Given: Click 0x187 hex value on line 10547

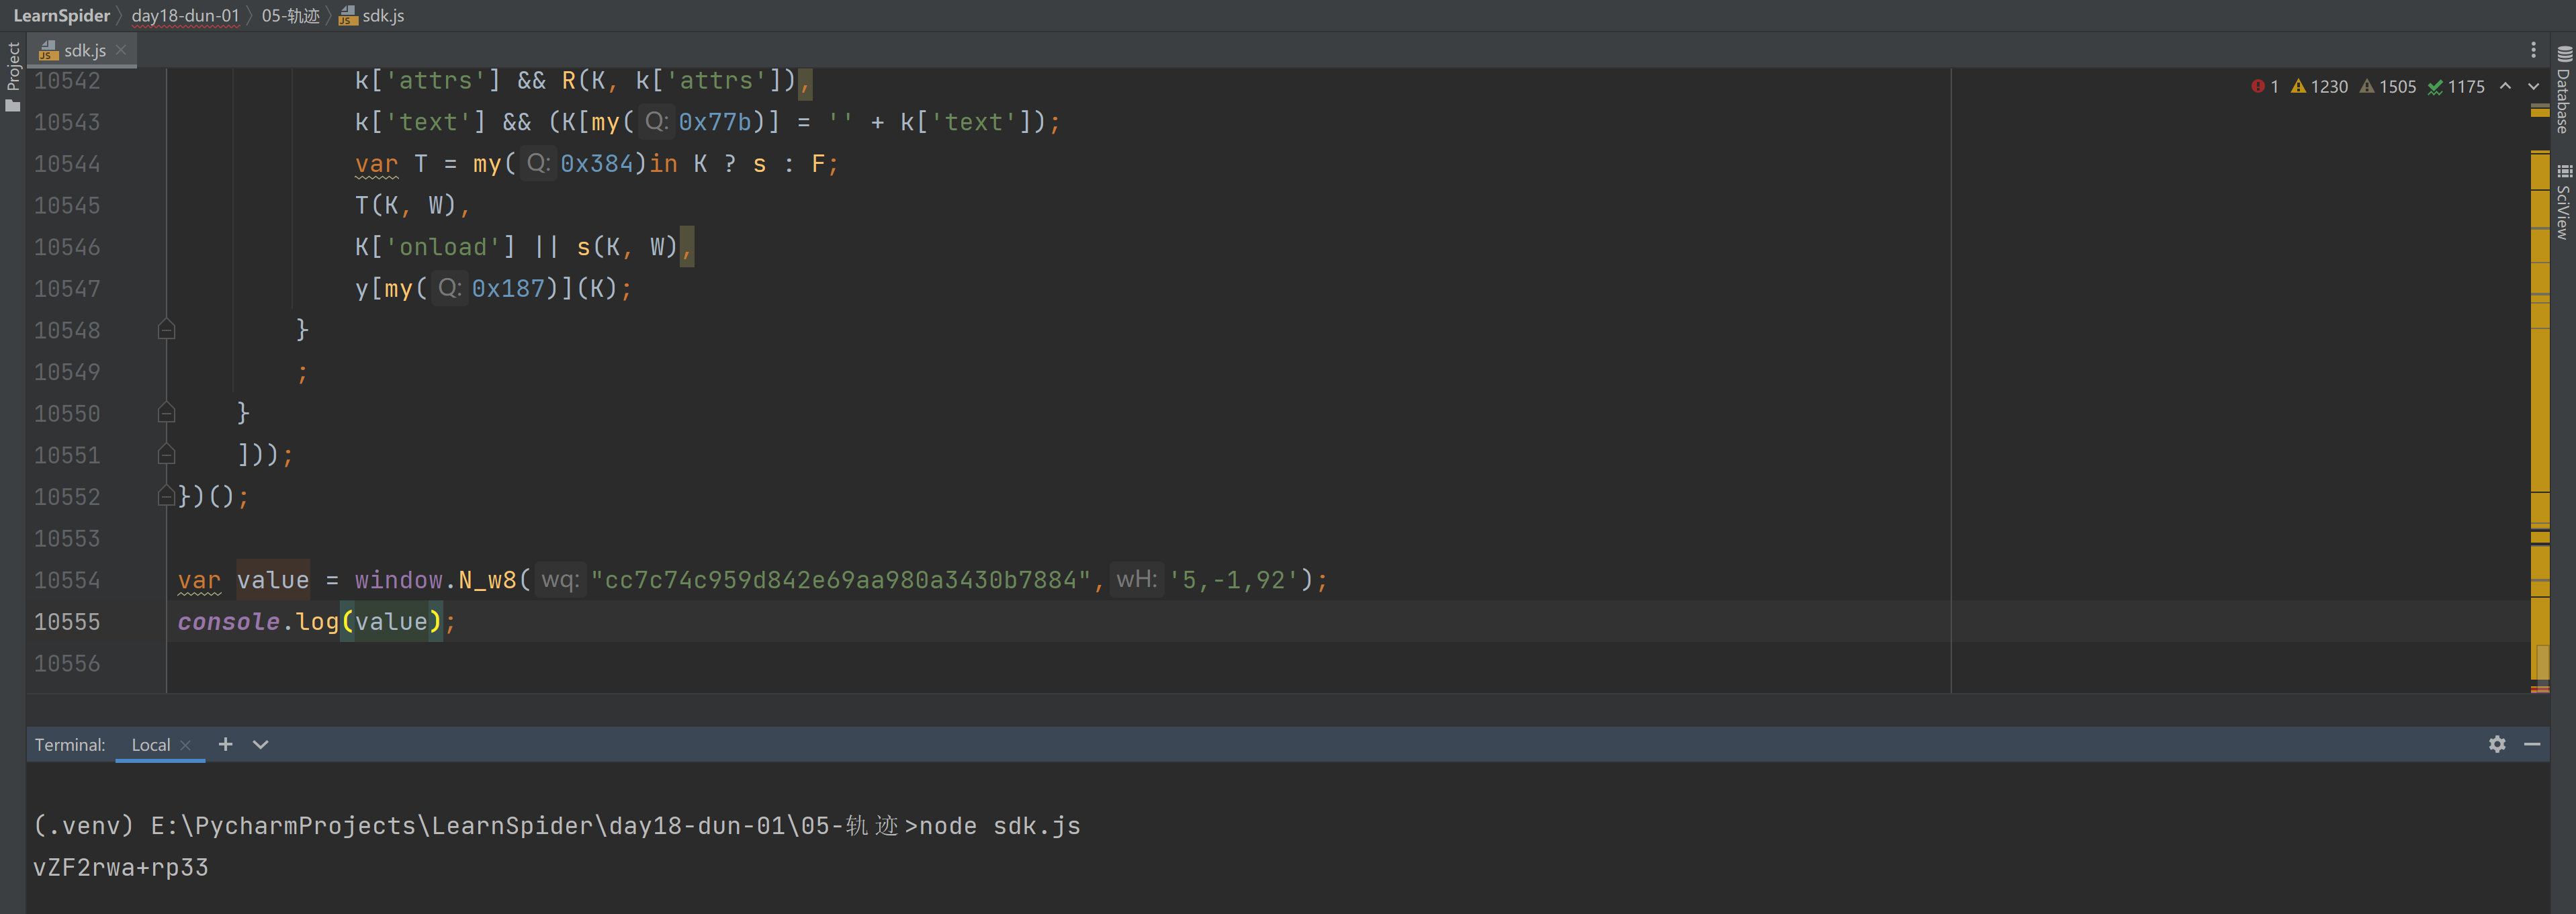Looking at the screenshot, I should [509, 289].
